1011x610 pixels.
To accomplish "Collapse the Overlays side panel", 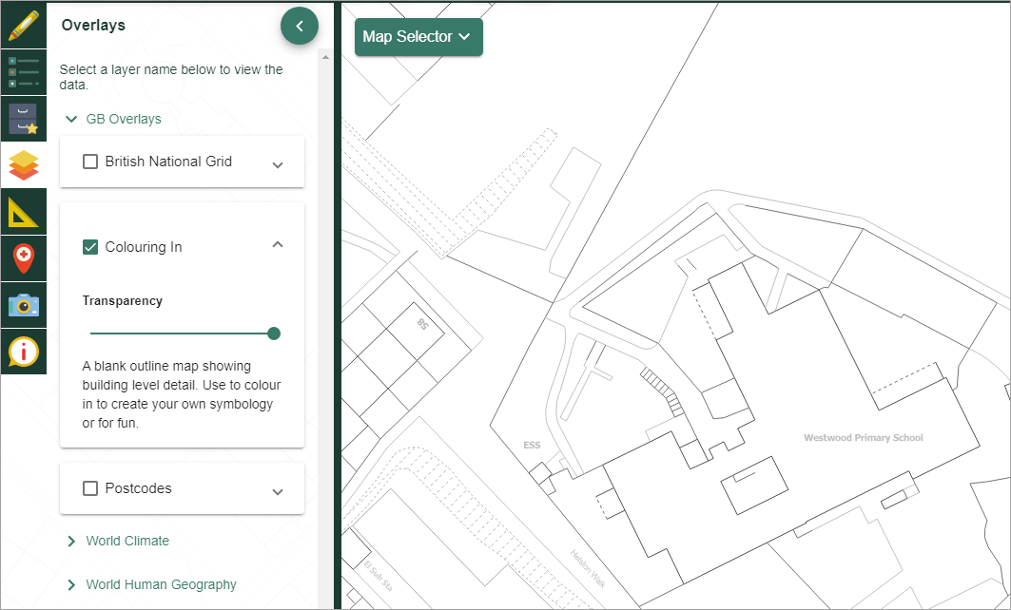I will (300, 27).
